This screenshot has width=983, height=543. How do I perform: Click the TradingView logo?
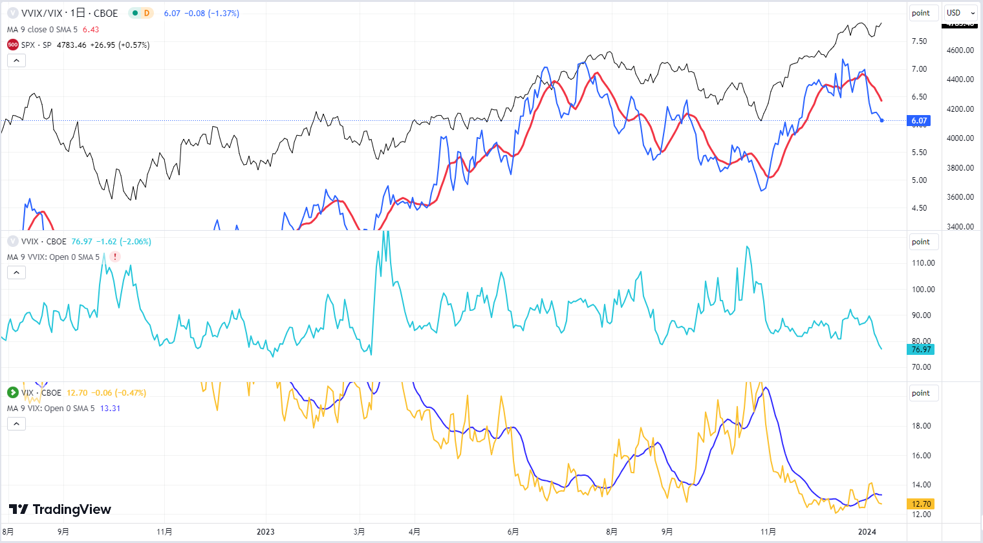click(61, 509)
